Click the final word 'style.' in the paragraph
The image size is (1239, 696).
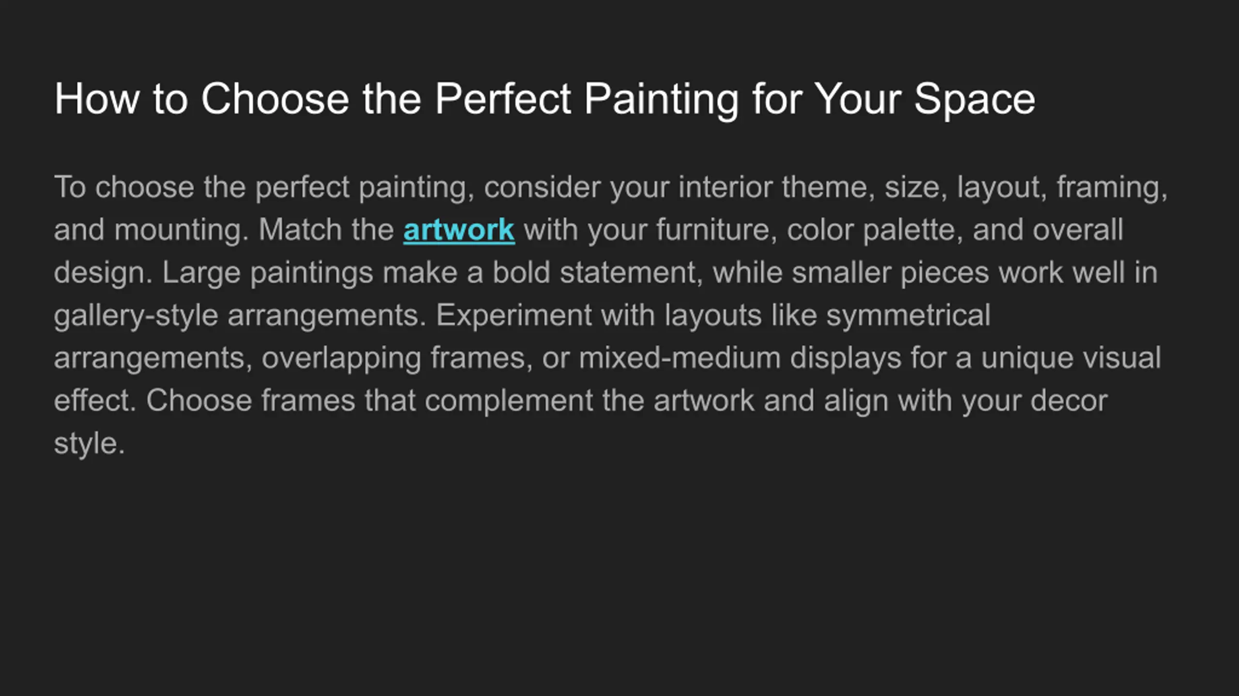point(90,444)
